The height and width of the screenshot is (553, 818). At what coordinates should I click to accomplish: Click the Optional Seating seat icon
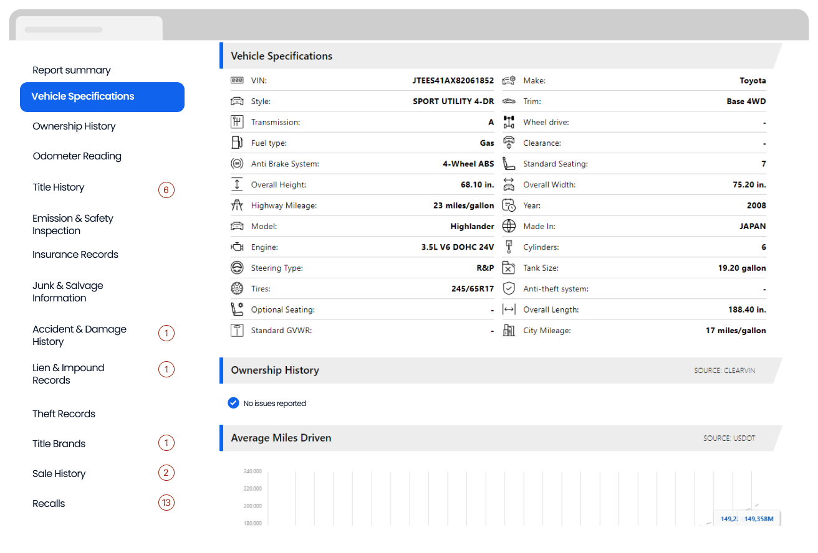[x=237, y=309]
